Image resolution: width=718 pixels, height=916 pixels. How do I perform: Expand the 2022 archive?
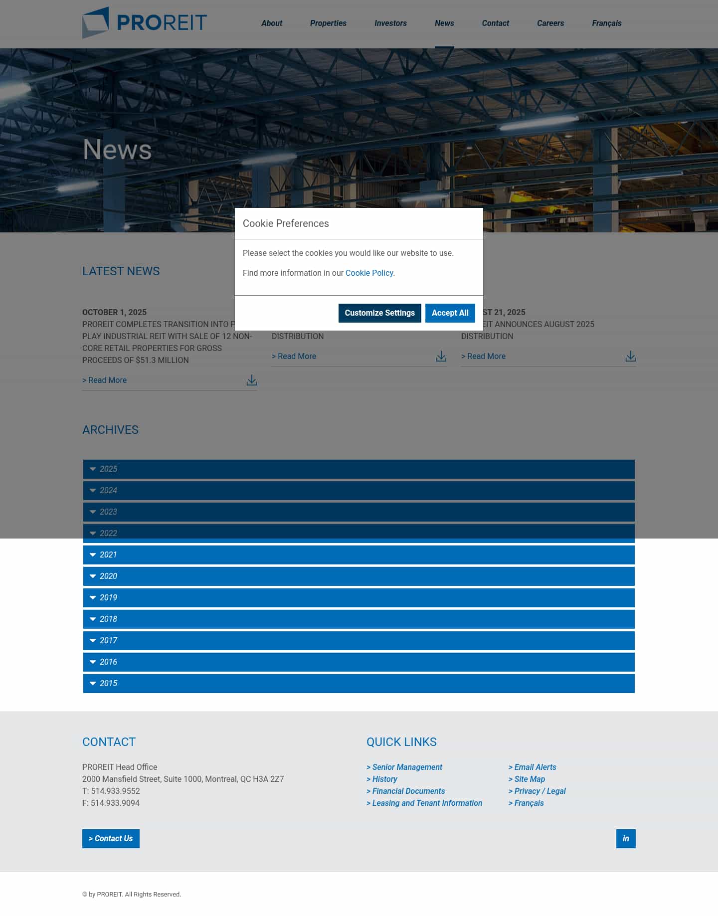coord(359,534)
